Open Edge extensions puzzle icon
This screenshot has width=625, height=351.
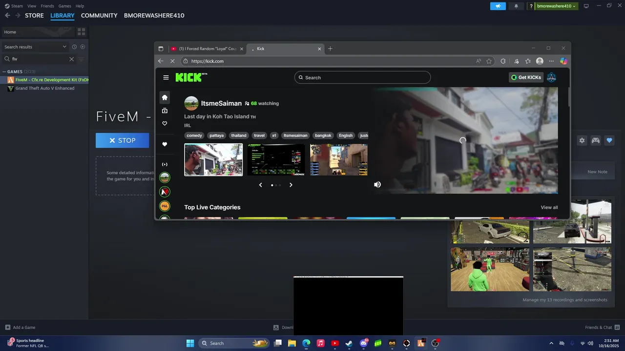tap(503, 61)
